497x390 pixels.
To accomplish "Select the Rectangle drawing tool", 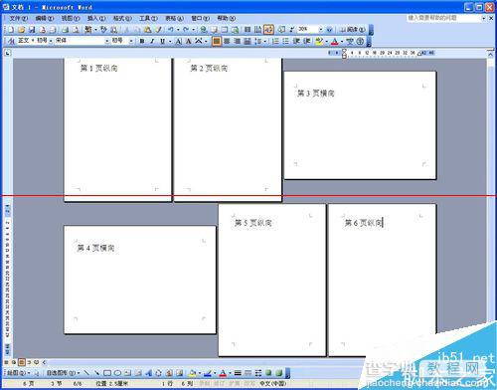I will (107, 373).
